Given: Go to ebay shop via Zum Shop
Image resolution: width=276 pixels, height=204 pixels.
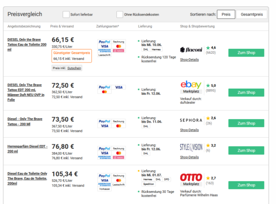Looking at the screenshot, I should pos(246,92).
